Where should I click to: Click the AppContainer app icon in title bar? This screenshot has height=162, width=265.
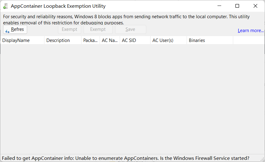pos(6,6)
